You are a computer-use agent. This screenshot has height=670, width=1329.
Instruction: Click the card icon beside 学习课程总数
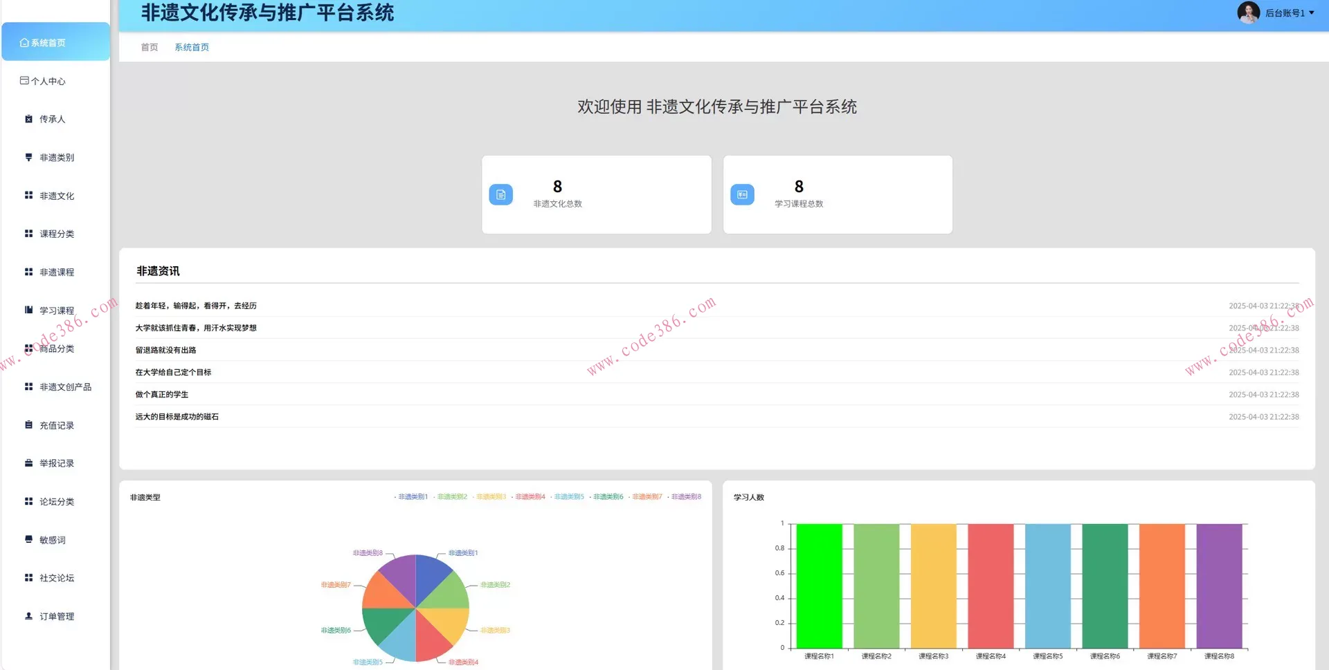click(742, 194)
